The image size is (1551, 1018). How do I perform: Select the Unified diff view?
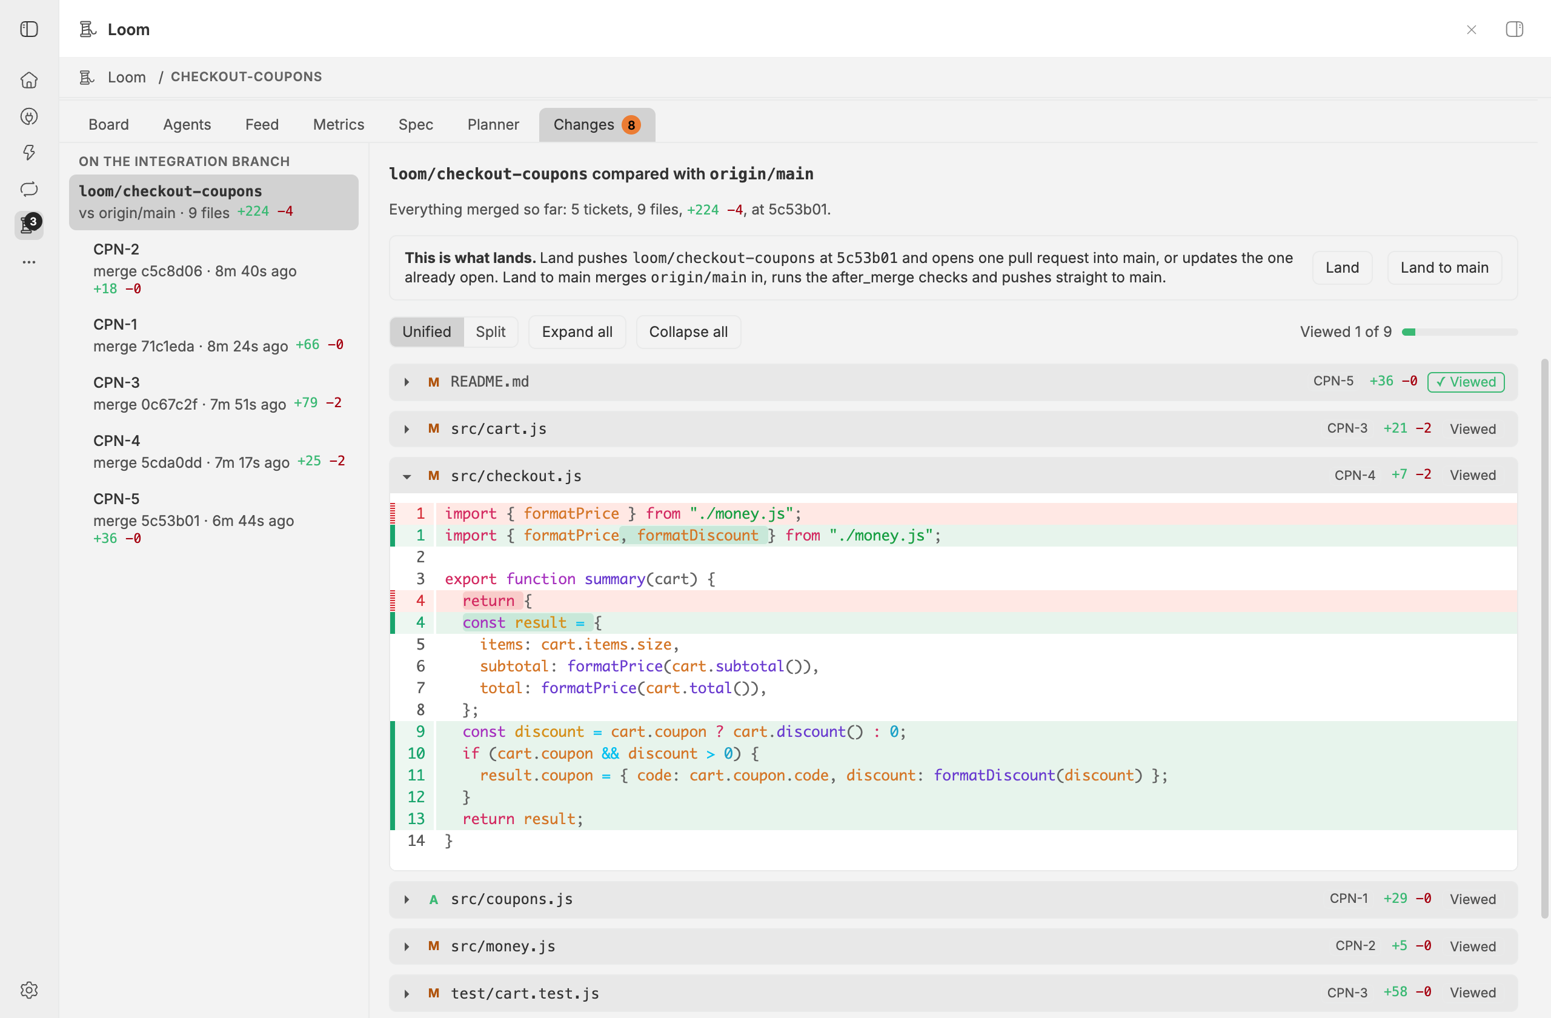pos(426,331)
